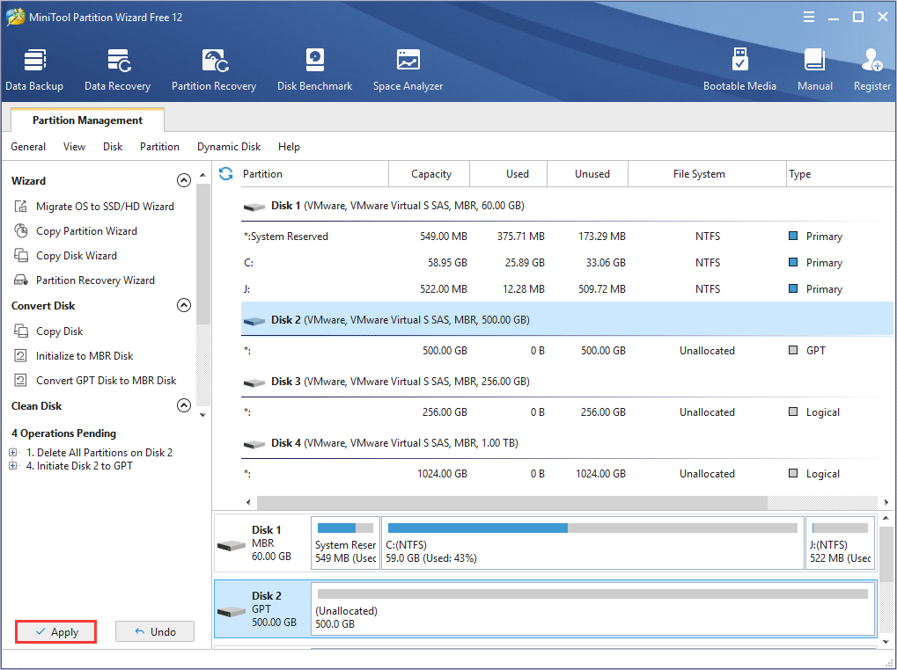Image resolution: width=897 pixels, height=670 pixels.
Task: Select the *:System Reserved partition row
Action: (566, 237)
